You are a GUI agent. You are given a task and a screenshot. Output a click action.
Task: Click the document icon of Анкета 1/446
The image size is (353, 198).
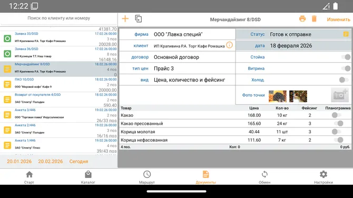tap(7, 145)
